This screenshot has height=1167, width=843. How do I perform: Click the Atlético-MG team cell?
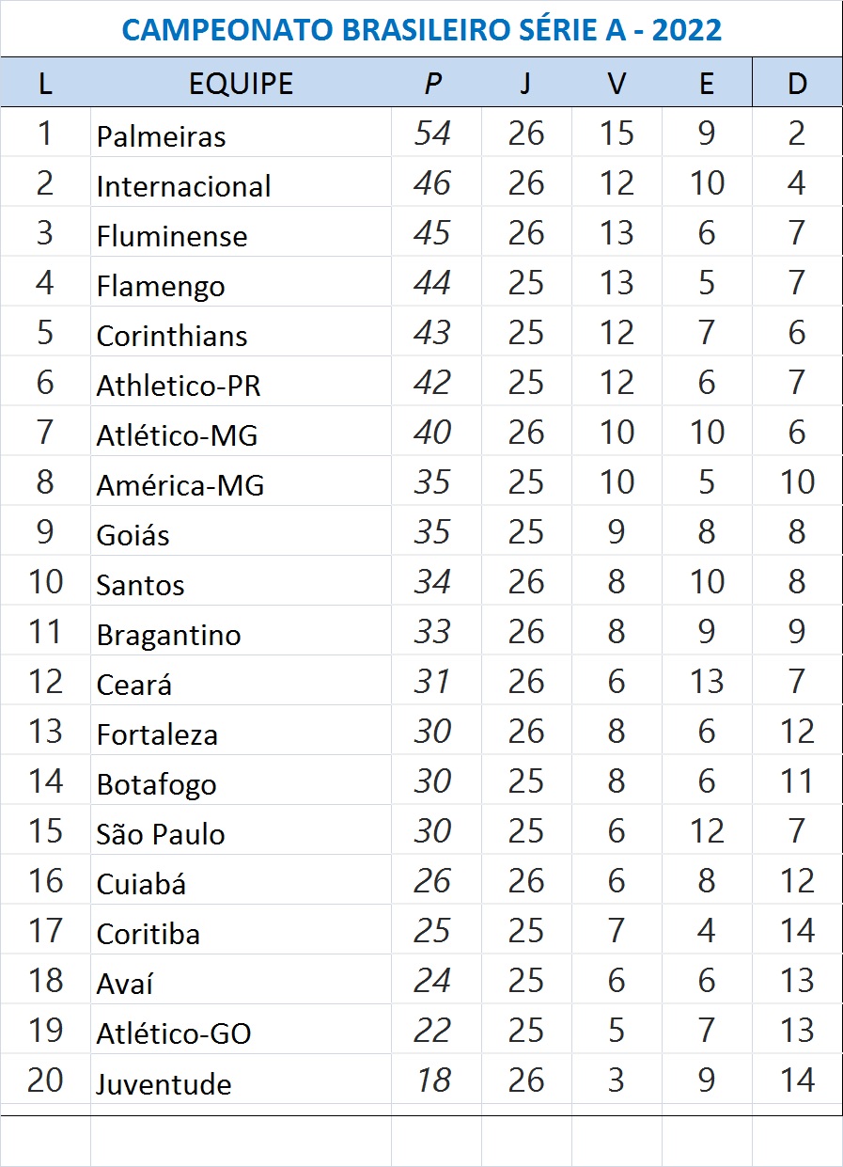[241, 432]
